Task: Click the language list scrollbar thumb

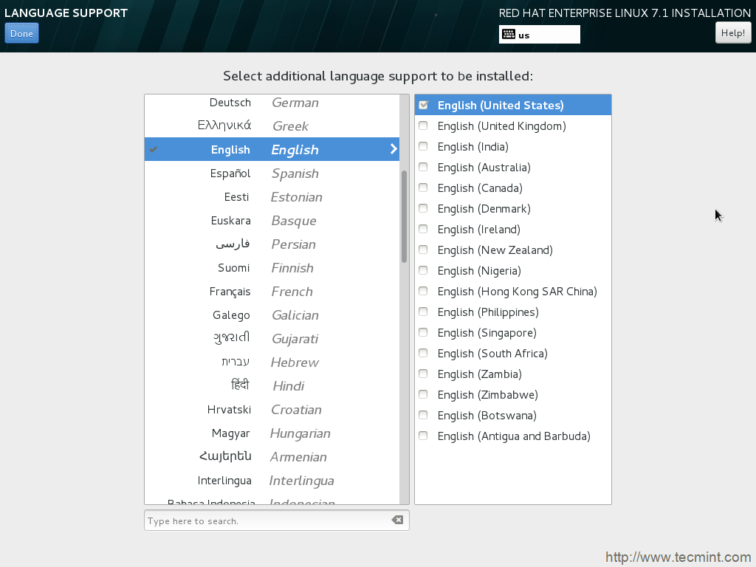Action: tap(404, 216)
